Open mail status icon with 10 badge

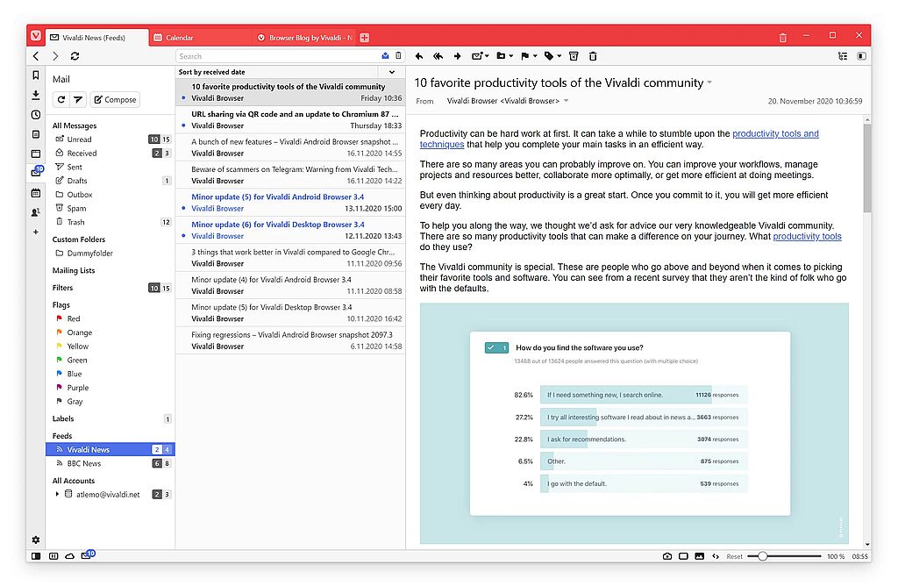tap(88, 555)
